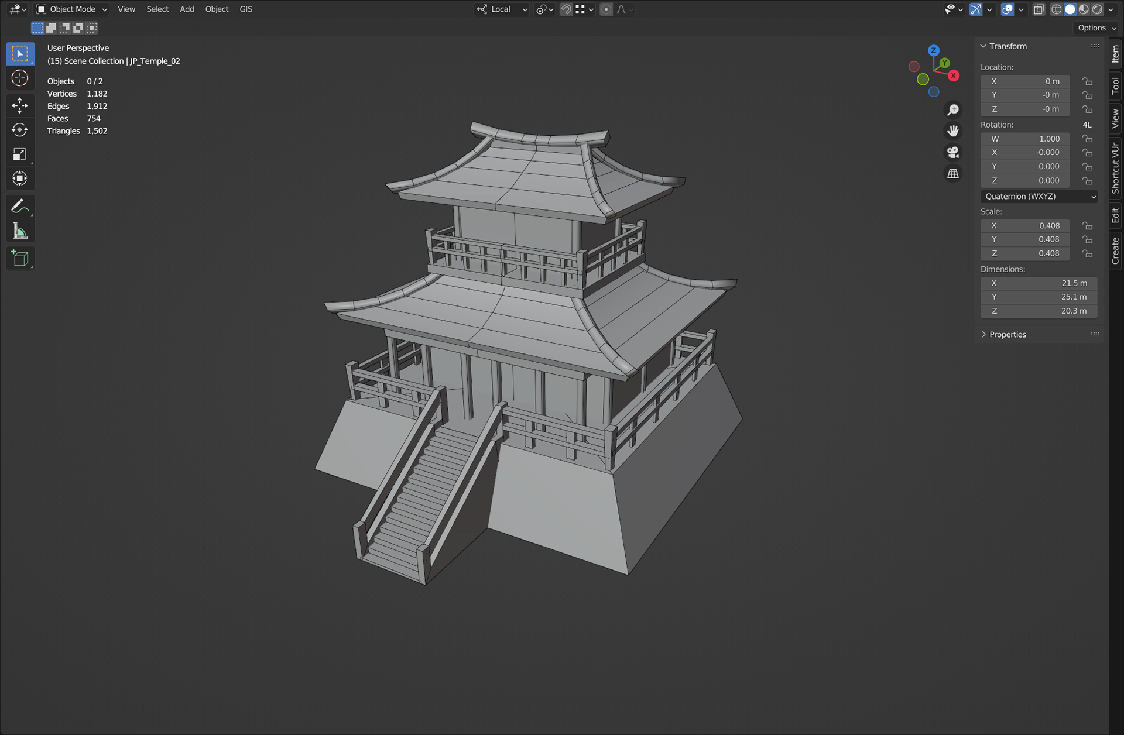Switch to the Tool sidebar tab
Viewport: 1124px width, 735px height.
pos(1115,86)
